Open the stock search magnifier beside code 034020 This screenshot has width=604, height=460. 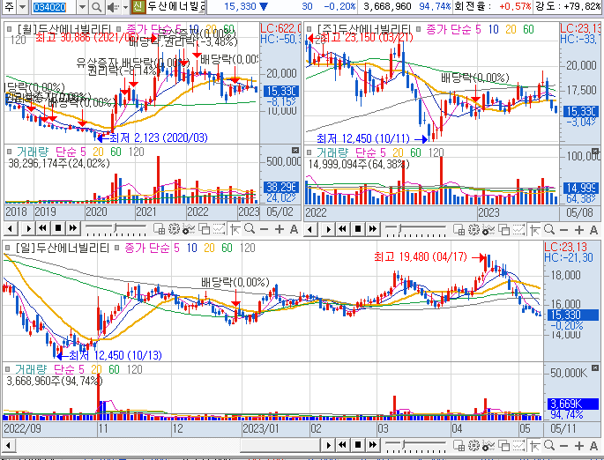pos(96,6)
